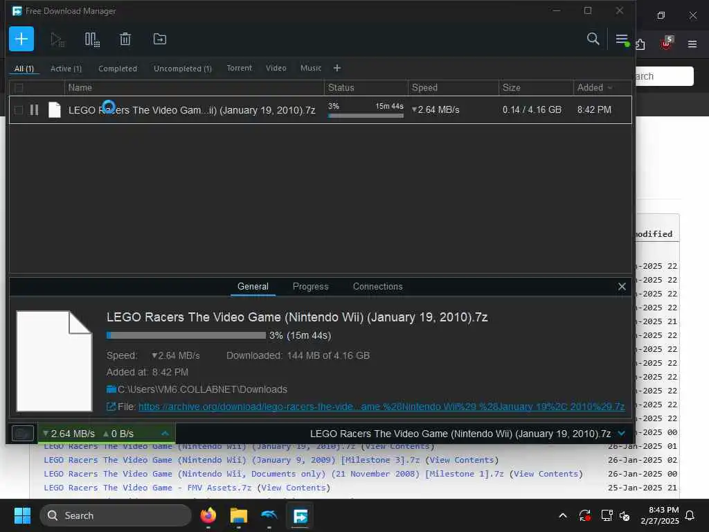This screenshot has width=709, height=532.
Task: Switch to the All (1) filter
Action: (x=24, y=69)
